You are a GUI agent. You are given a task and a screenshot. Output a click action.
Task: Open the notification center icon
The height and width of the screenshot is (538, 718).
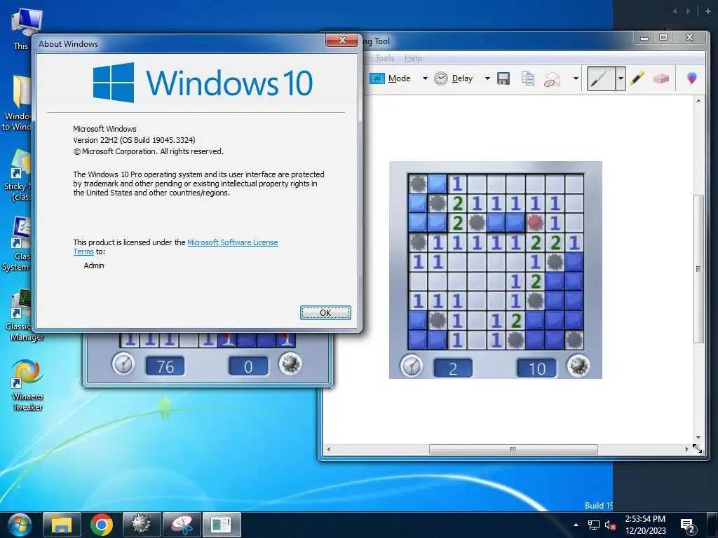tap(688, 526)
